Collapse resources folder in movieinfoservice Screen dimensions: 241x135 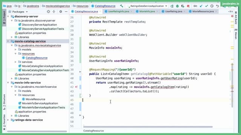pos(15,95)
